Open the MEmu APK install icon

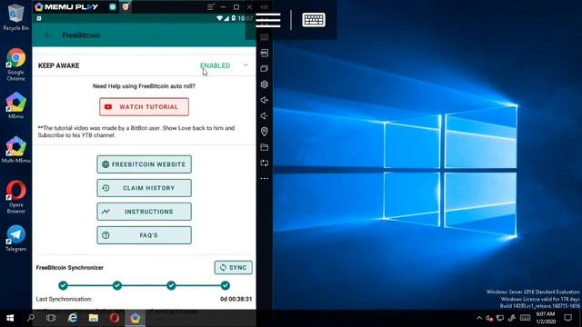click(265, 53)
